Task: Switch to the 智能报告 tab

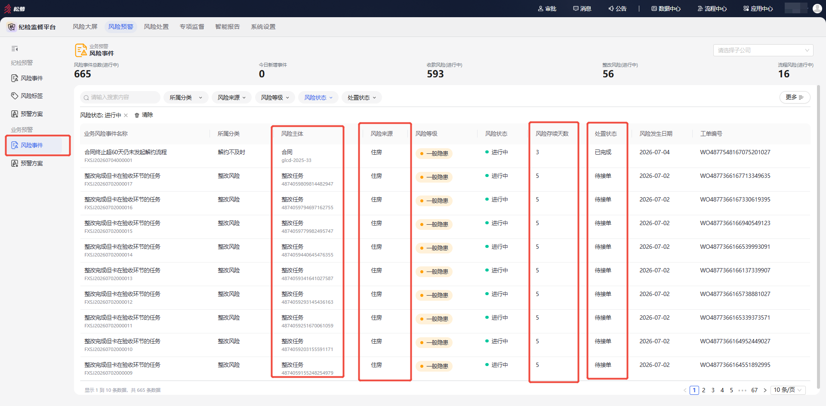Action: pos(228,27)
